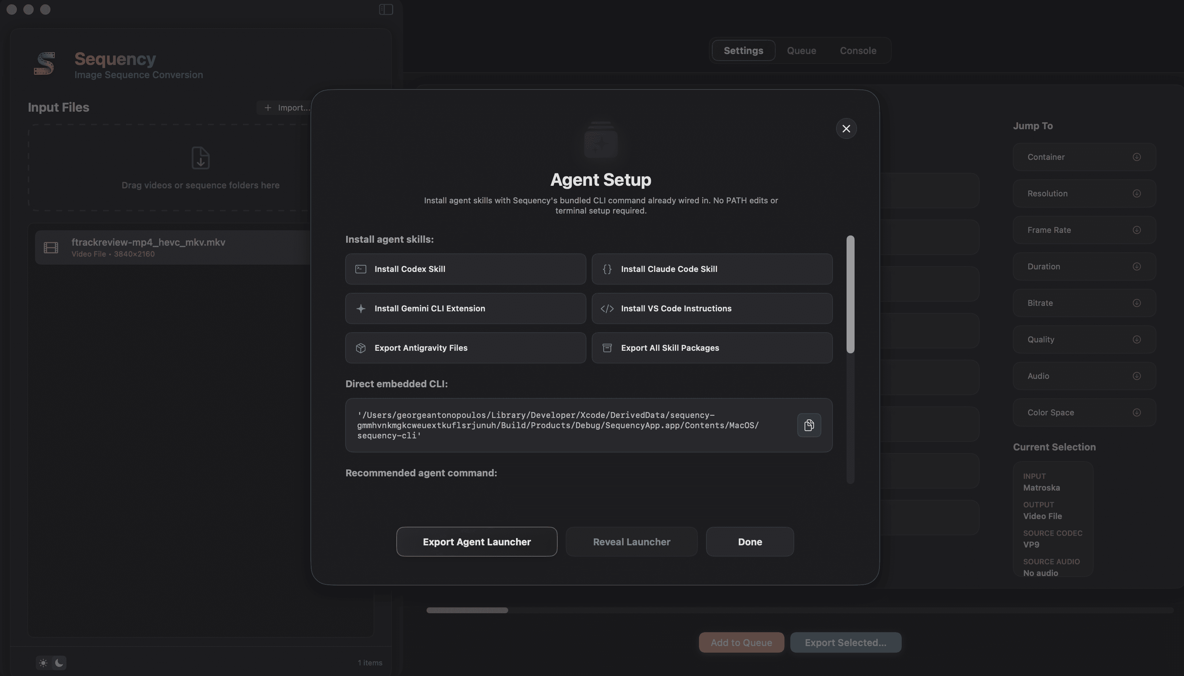Toggle the sidebar with the panel icon
The image size is (1184, 676).
(x=386, y=9)
